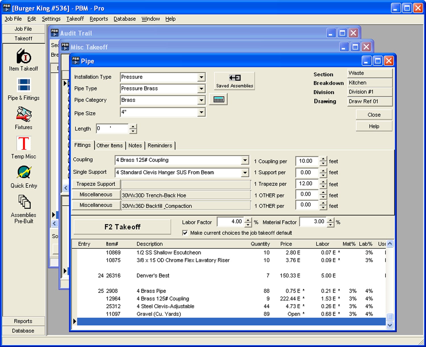Select the Pipe & Fittings sidebar icon
Viewport: 426px width, 347px height.
[24, 89]
